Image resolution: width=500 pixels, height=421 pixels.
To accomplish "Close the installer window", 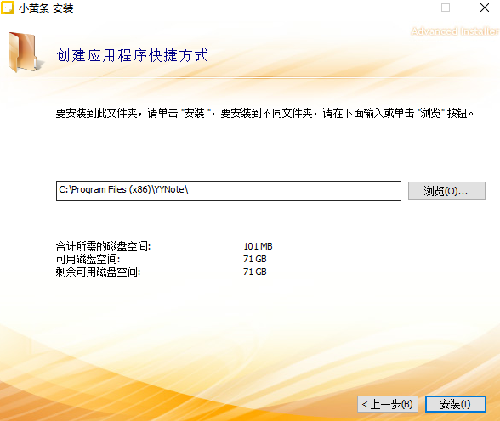I will tap(485, 8).
